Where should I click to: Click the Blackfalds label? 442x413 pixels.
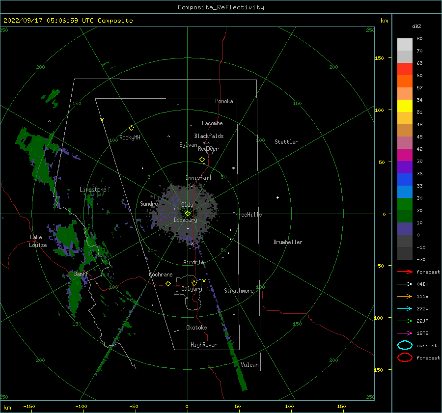click(x=209, y=136)
